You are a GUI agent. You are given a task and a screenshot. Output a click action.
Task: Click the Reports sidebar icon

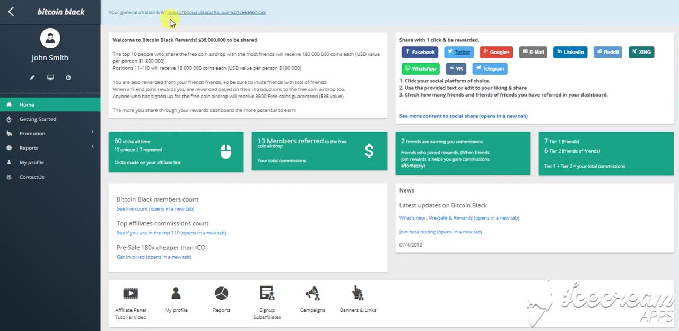9,148
